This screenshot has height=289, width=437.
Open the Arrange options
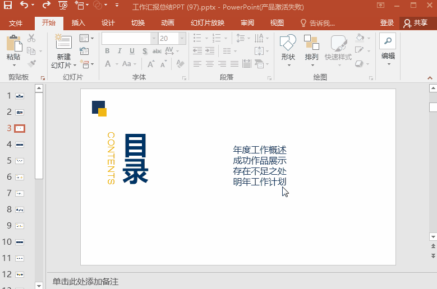pos(311,50)
